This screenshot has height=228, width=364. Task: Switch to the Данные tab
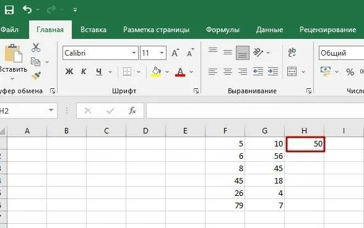point(269,30)
